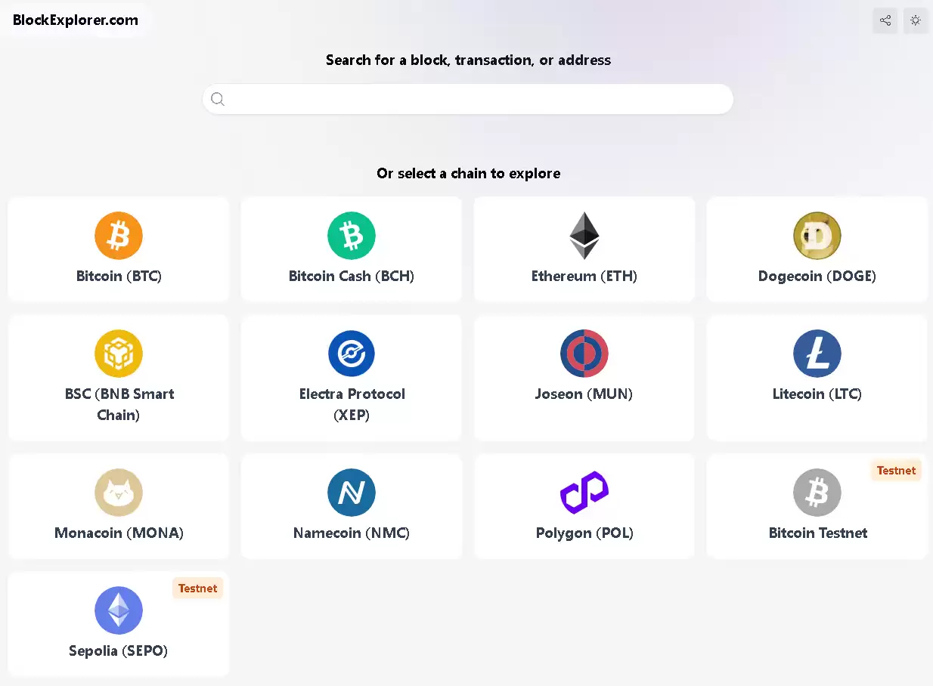Open the Monacoin cat logo icon
Viewport: 933px width, 686px height.
(x=119, y=493)
